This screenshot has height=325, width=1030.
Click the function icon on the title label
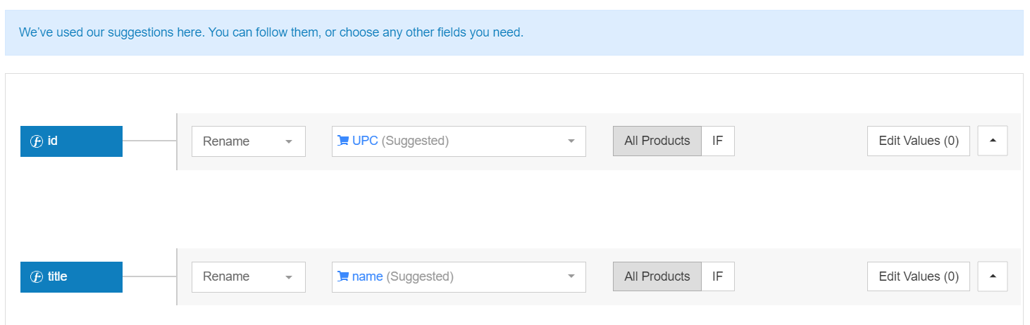[37, 277]
